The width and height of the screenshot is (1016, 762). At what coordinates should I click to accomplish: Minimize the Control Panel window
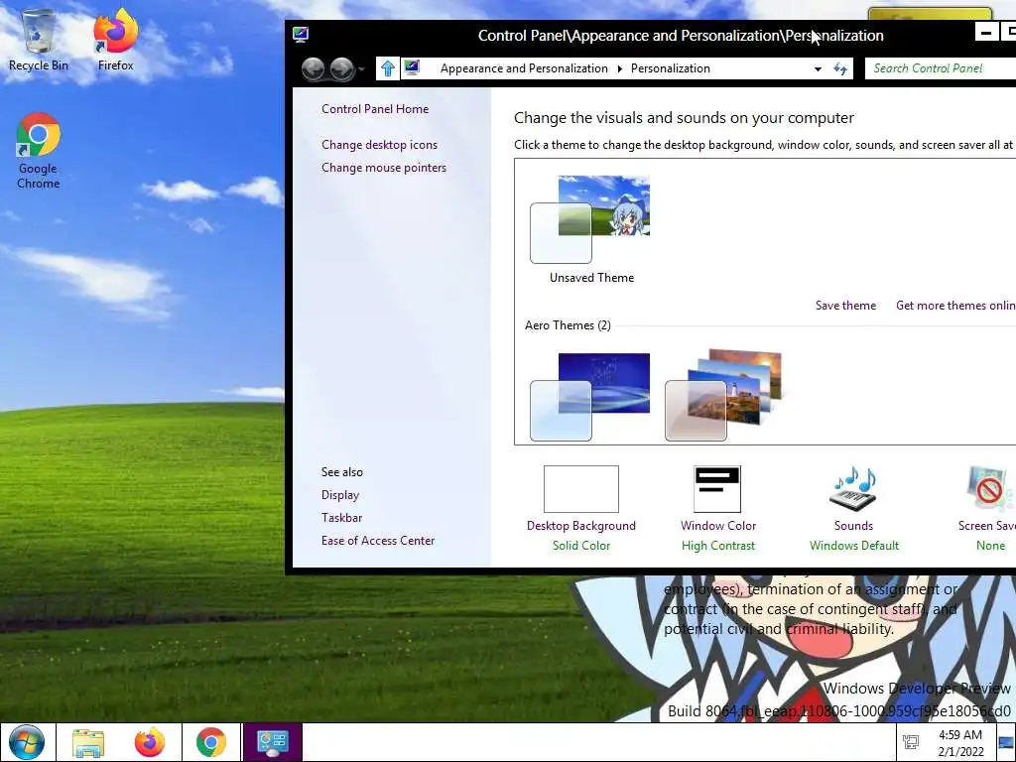point(986,32)
